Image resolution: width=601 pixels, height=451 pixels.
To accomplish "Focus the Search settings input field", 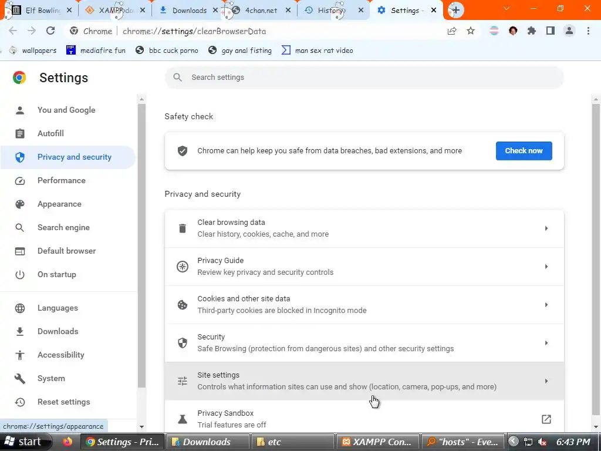I will (364, 78).
